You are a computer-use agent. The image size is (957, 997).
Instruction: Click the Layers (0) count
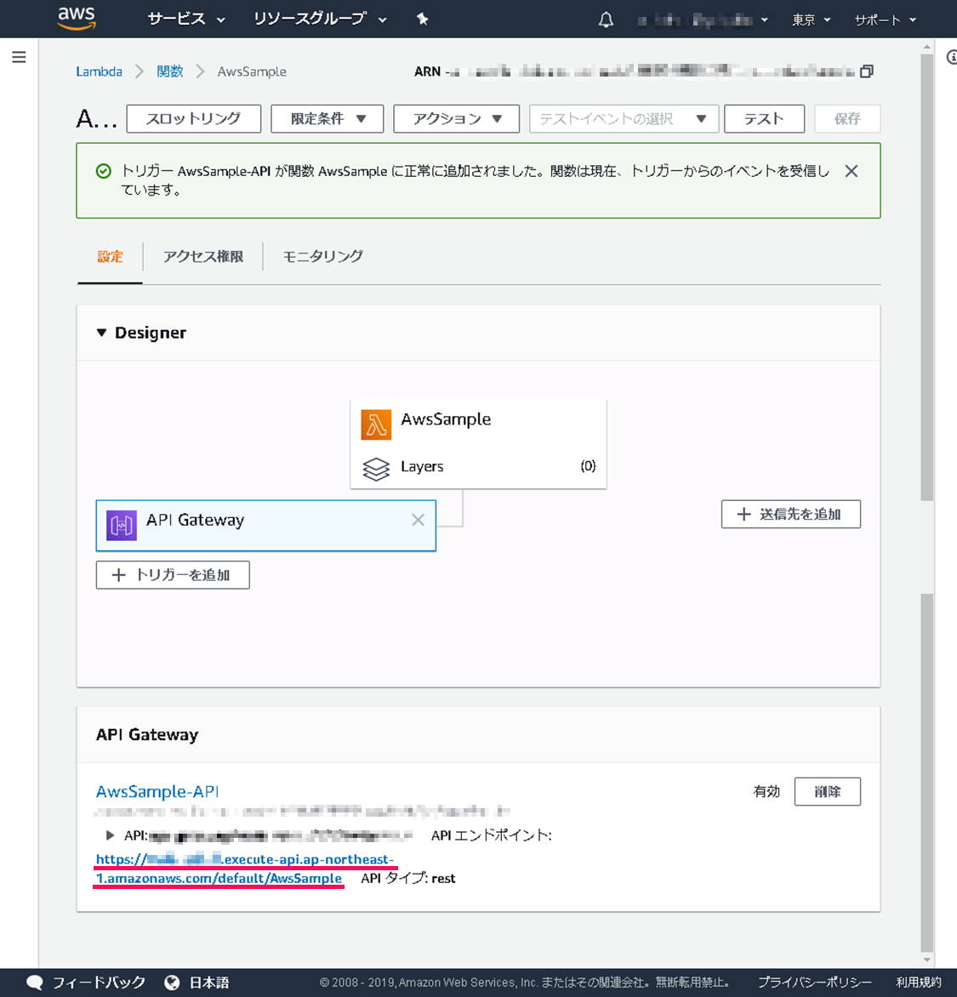click(588, 466)
